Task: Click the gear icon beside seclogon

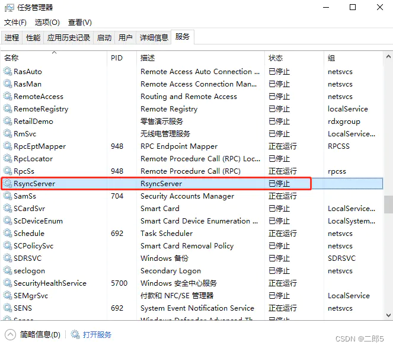Action: tap(8, 270)
